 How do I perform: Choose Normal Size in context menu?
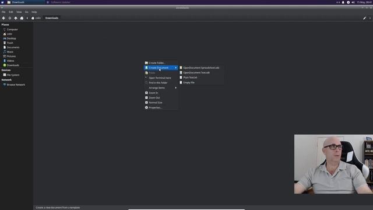pos(161,103)
